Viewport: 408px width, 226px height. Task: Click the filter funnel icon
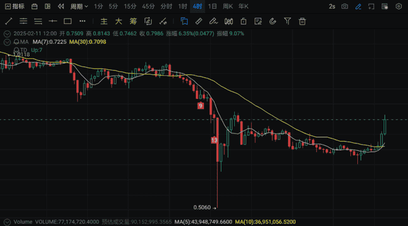click(287, 21)
